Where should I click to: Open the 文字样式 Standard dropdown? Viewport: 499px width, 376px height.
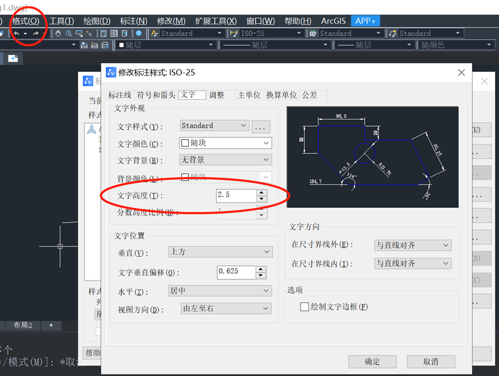click(x=243, y=126)
